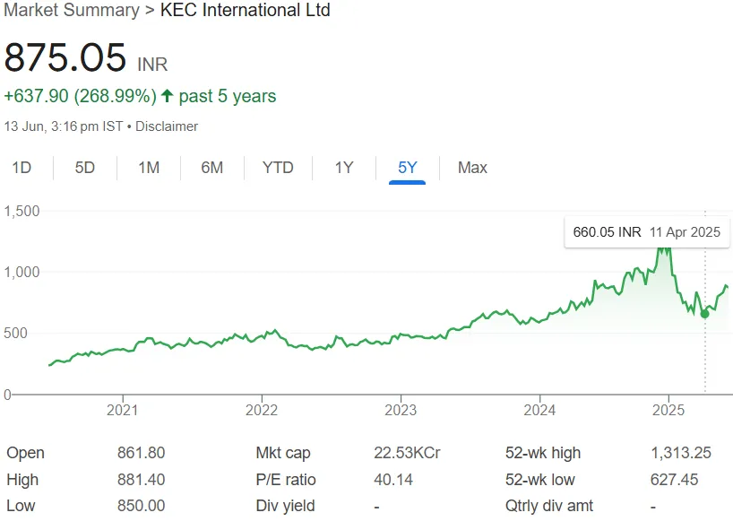Screen dimensions: 733x530
Task: Click the 2022 axis label
Action: click(x=262, y=410)
